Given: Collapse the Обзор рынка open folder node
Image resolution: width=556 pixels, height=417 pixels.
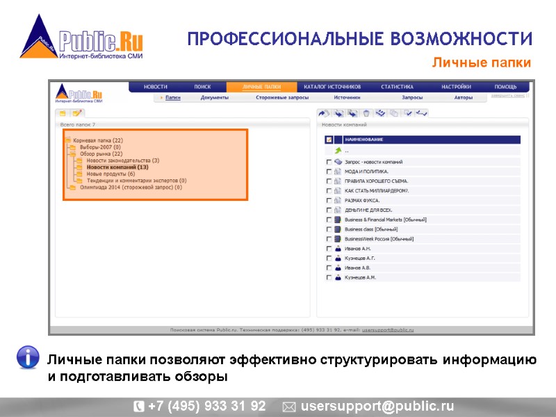Looking at the screenshot, I should 73,154.
